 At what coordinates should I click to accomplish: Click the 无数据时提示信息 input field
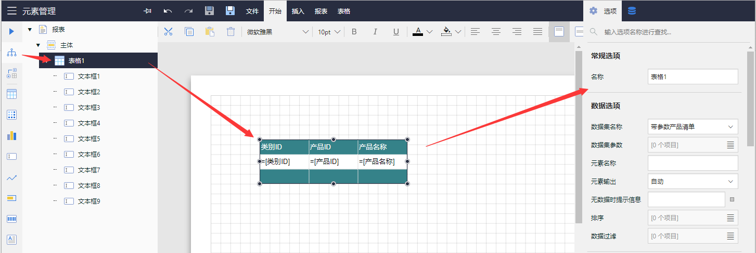pos(686,199)
